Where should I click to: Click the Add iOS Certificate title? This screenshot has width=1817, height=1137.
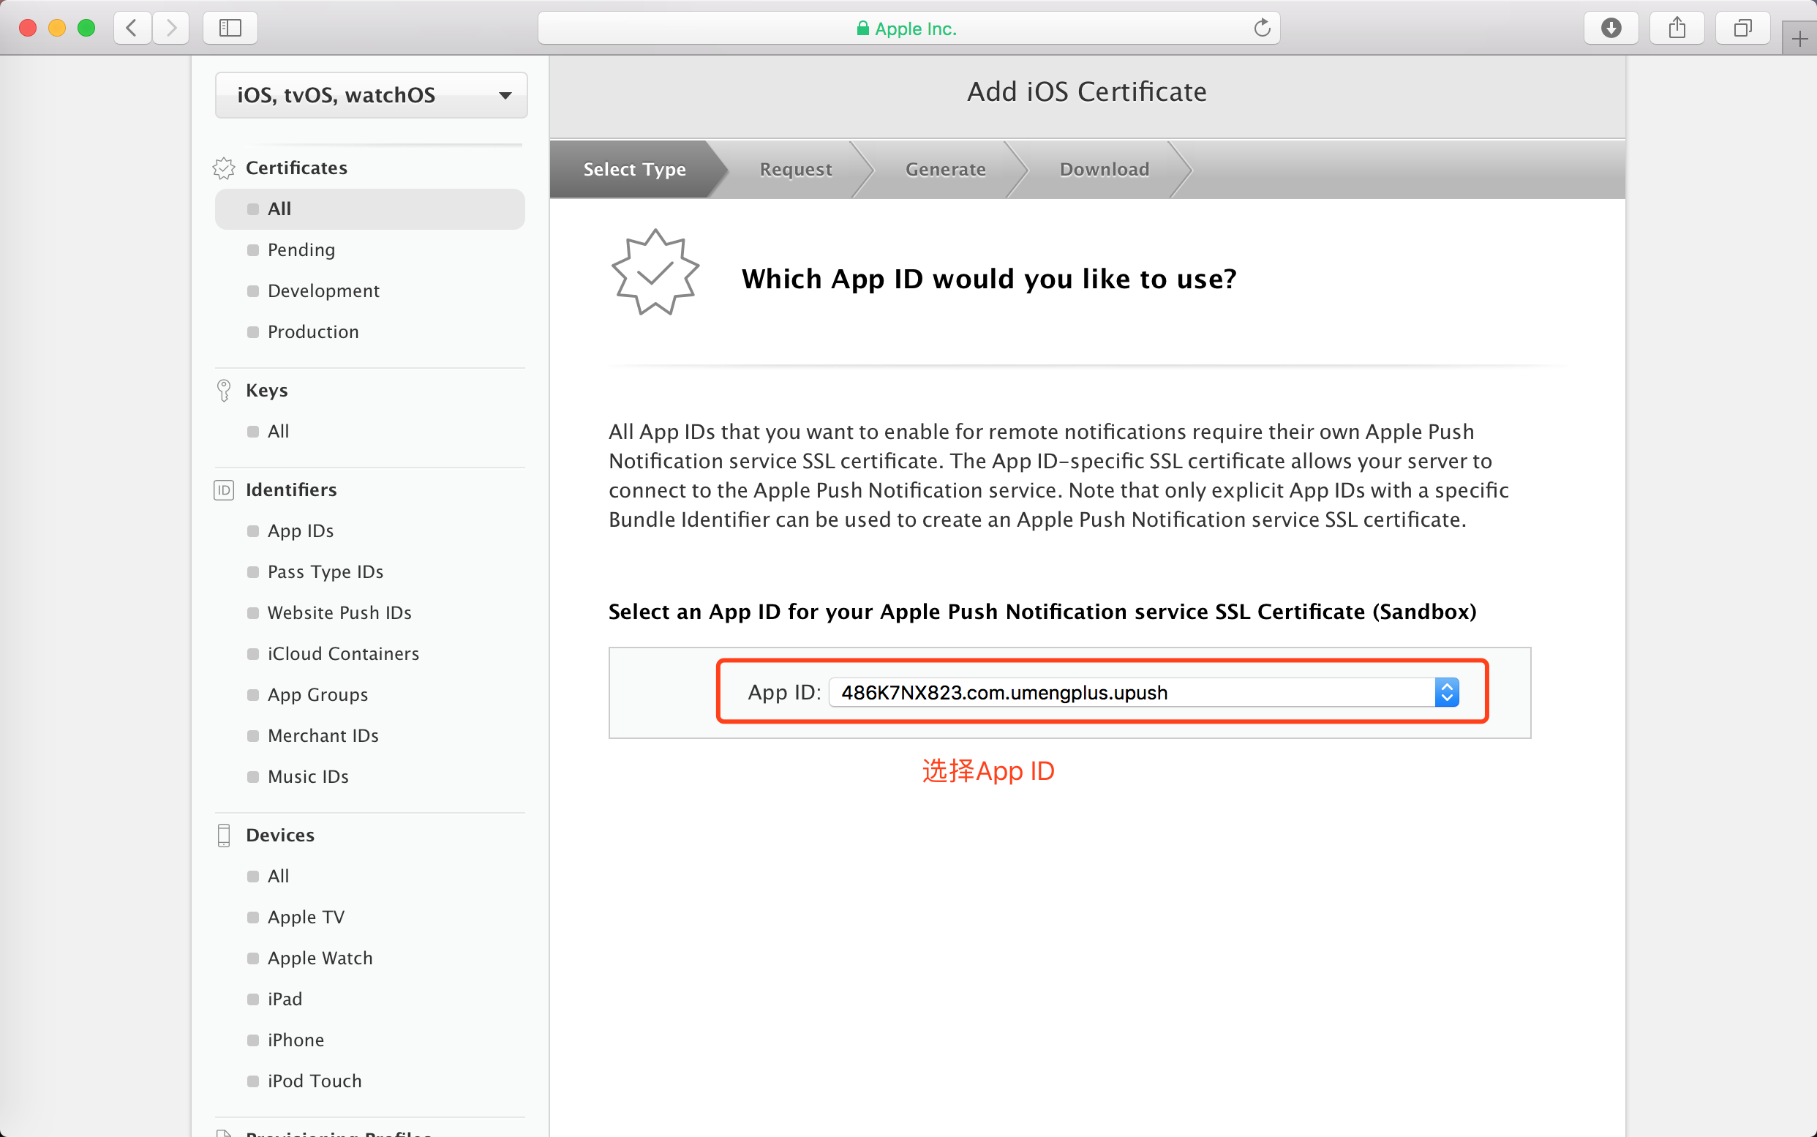pyautogui.click(x=1087, y=91)
